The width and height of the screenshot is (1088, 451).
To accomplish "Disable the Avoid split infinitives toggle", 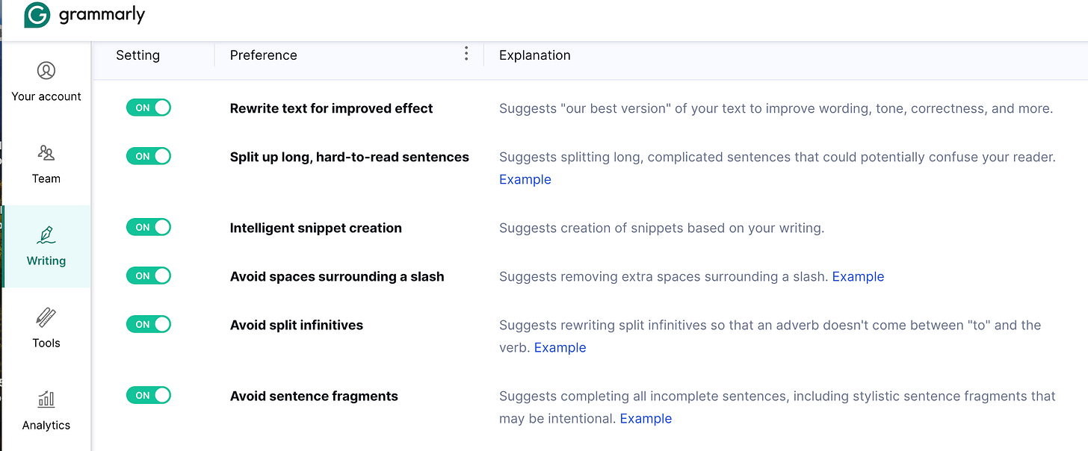I will (x=149, y=324).
